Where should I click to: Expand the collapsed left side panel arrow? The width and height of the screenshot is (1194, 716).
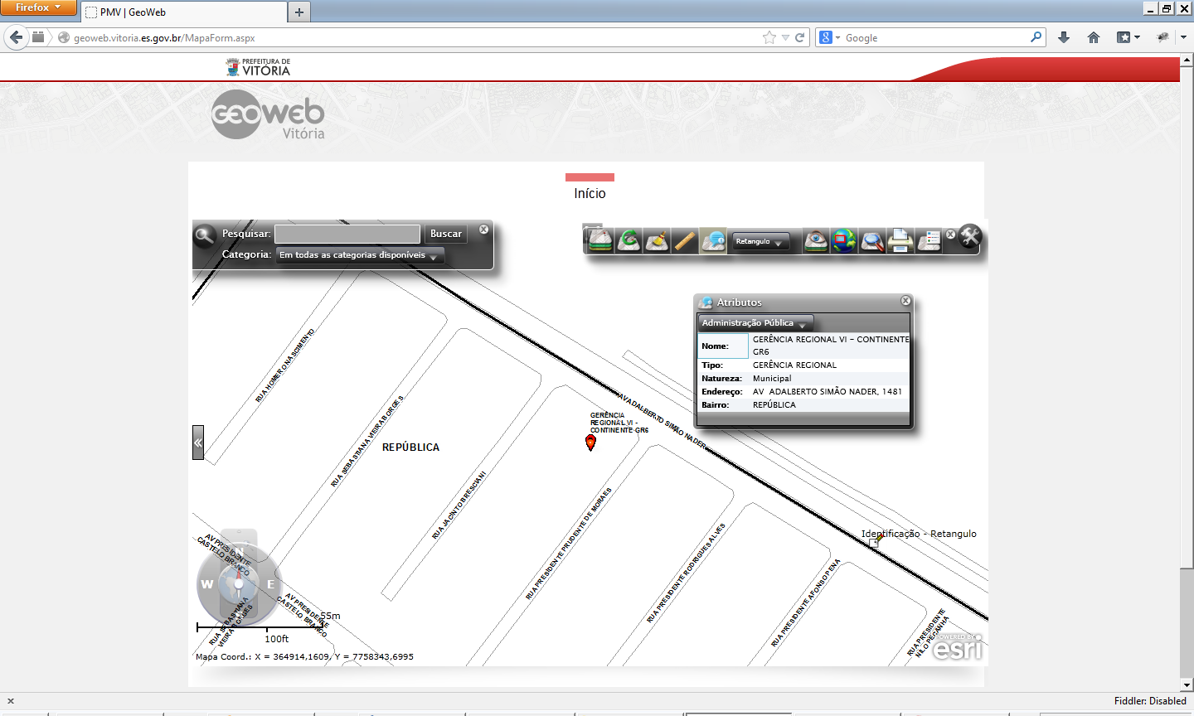[198, 443]
